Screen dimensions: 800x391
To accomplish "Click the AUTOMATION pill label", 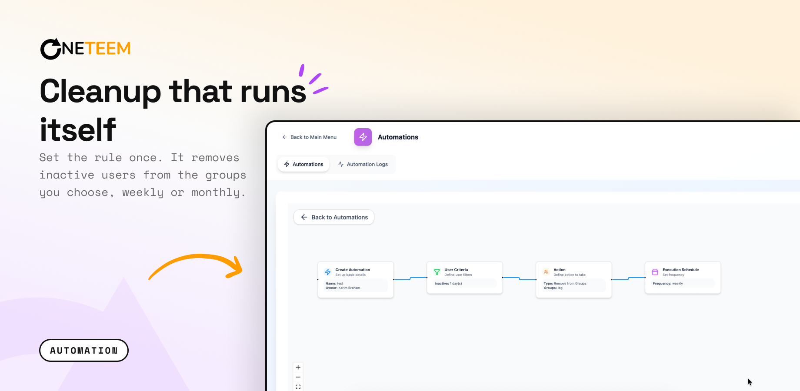I will pyautogui.click(x=84, y=351).
